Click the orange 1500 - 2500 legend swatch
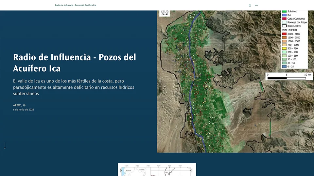The height and width of the screenshot is (176, 314). [284, 38]
